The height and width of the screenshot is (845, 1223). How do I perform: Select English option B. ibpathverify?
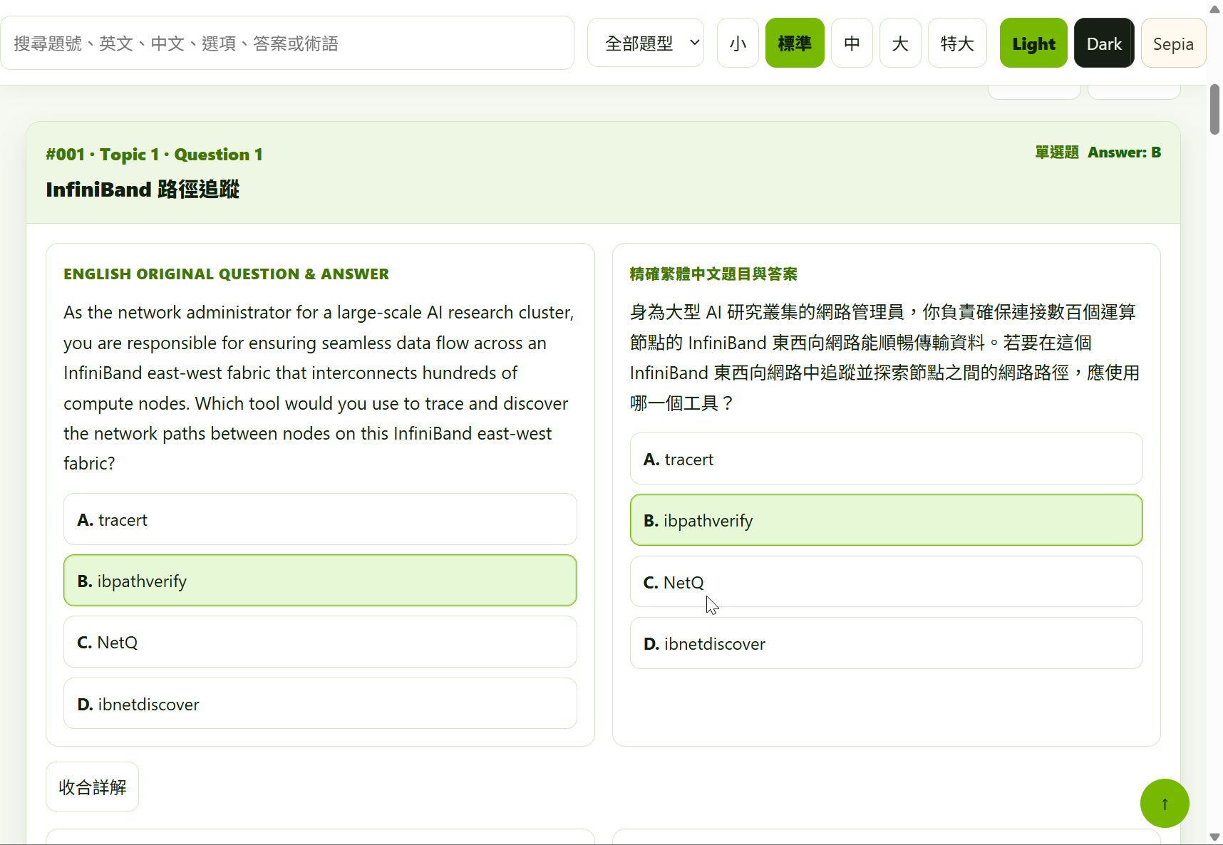320,581
